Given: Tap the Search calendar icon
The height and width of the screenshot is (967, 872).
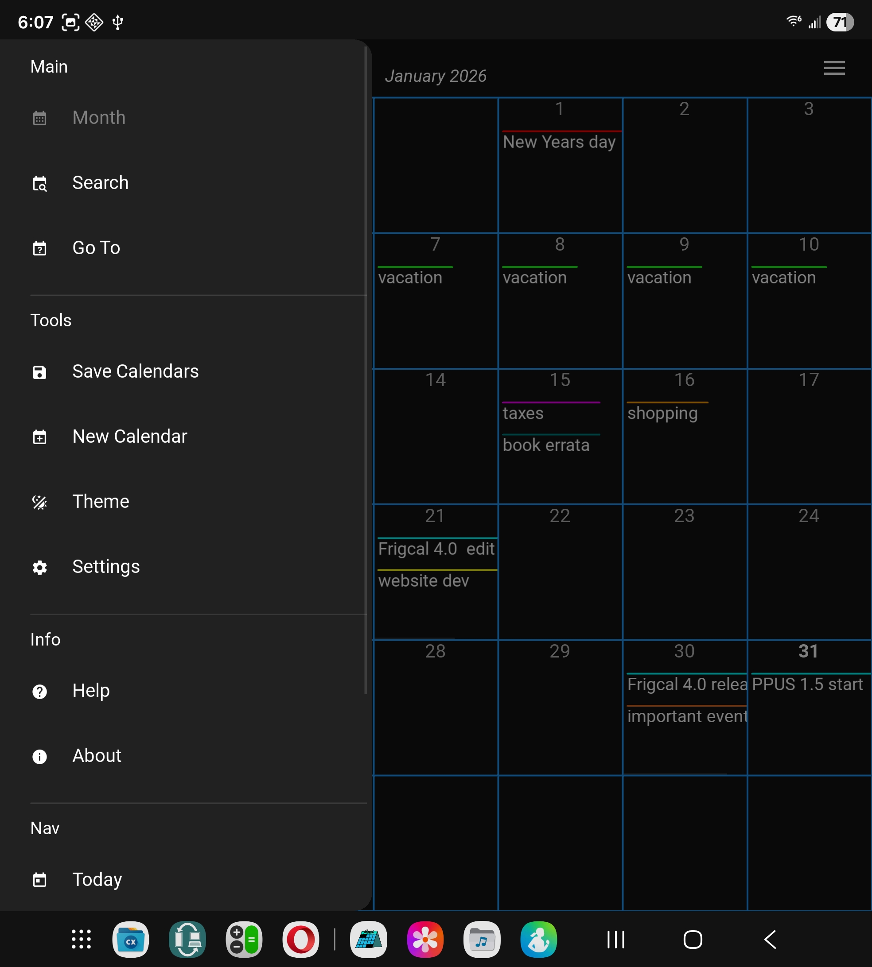Looking at the screenshot, I should (40, 183).
